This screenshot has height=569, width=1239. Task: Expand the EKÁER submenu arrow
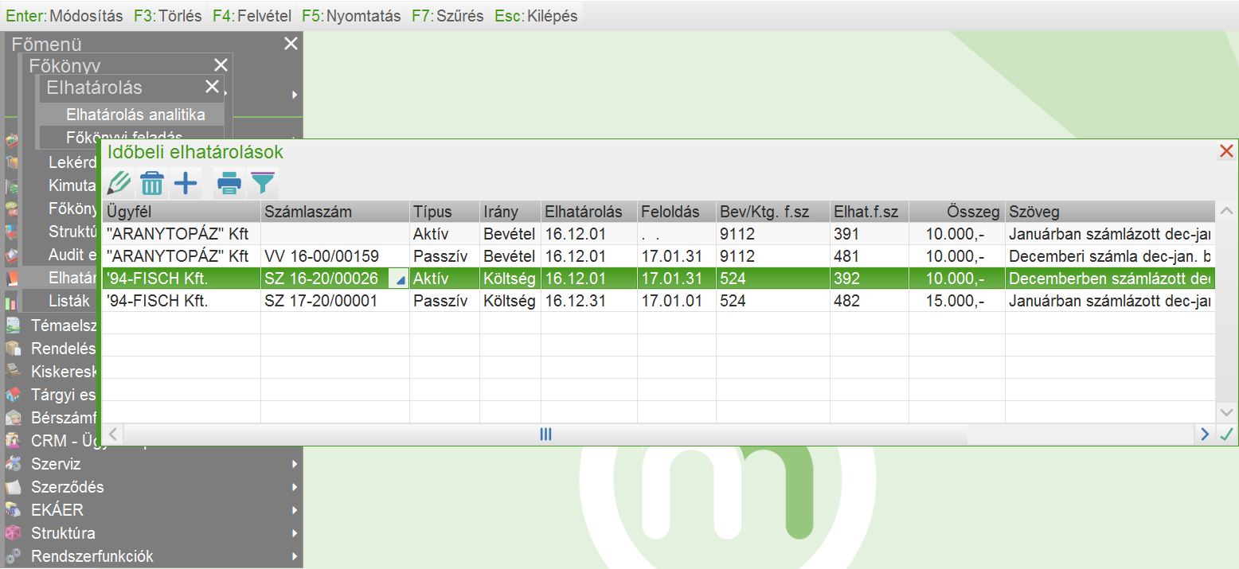click(295, 510)
